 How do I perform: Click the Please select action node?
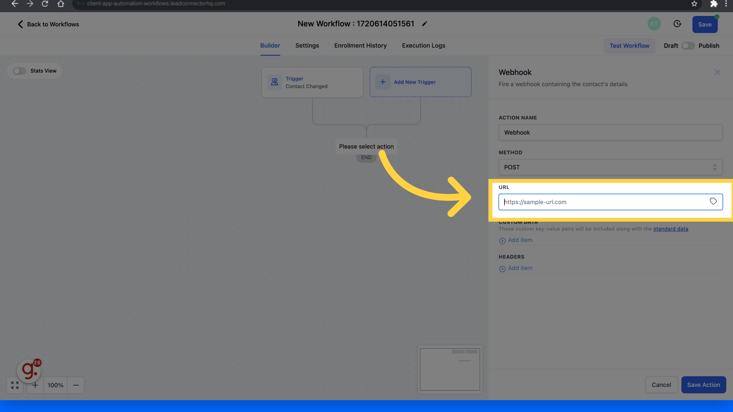pos(366,146)
